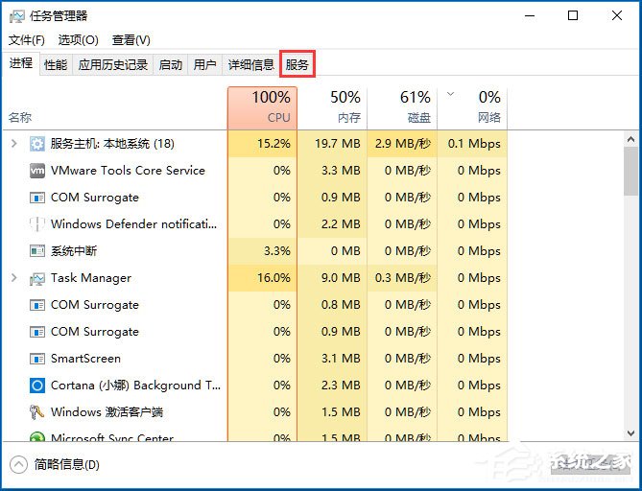
Task: Click the Cortana (小娜) process icon
Action: (x=37, y=386)
